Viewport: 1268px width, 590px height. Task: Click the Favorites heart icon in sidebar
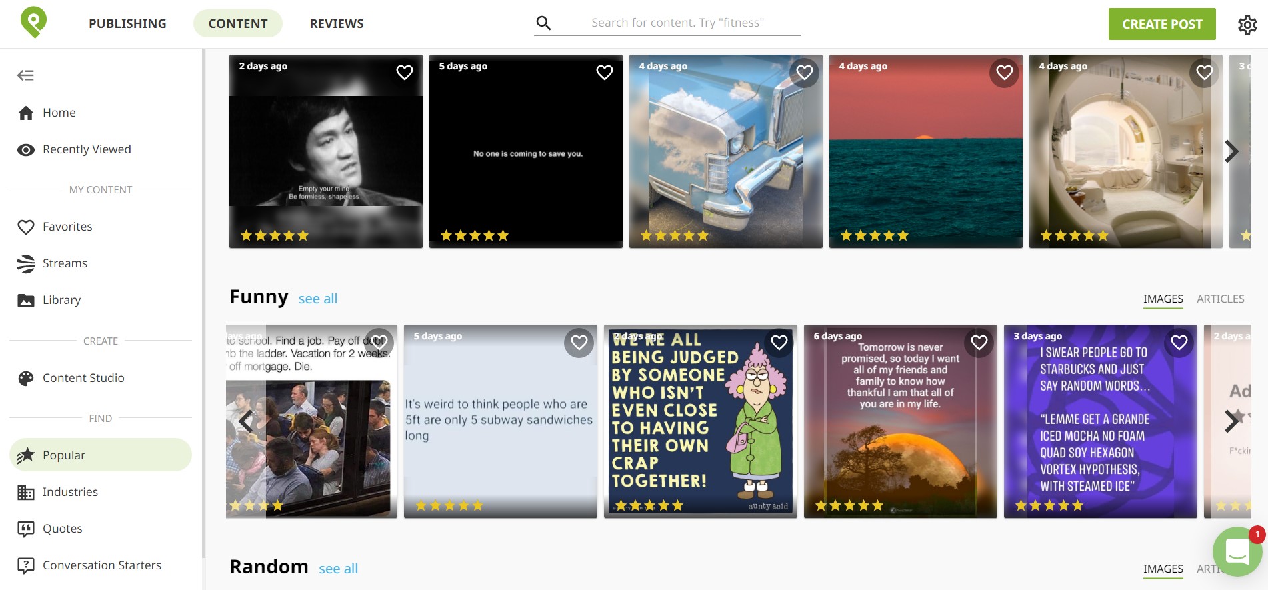click(26, 227)
